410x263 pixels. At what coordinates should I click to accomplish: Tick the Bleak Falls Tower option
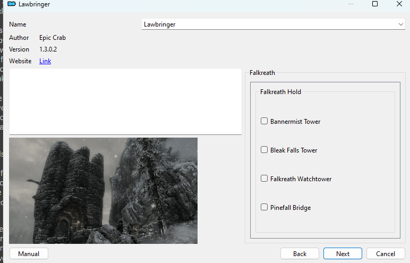tap(264, 150)
